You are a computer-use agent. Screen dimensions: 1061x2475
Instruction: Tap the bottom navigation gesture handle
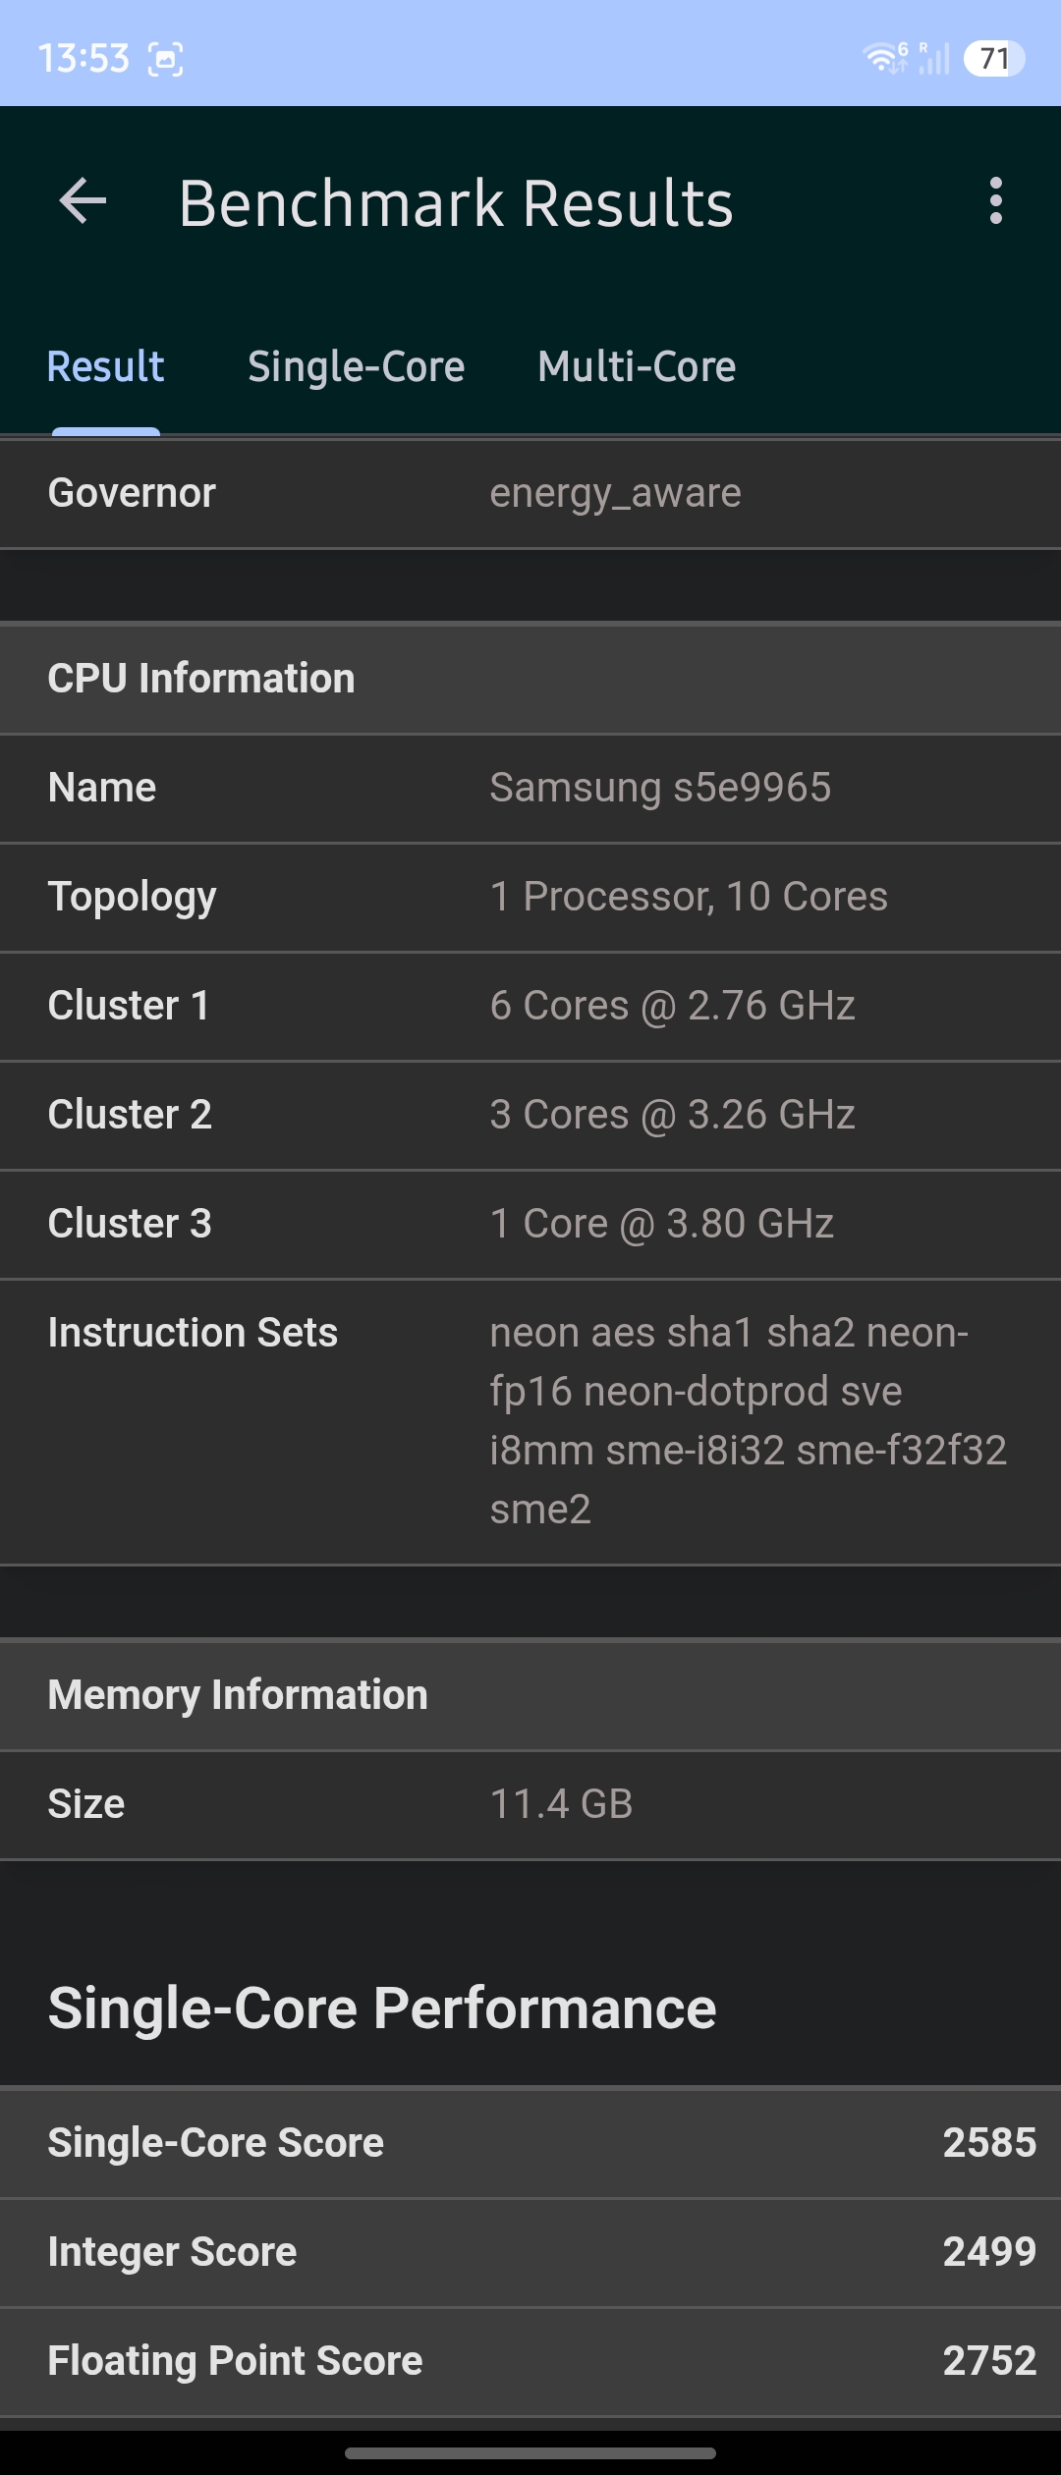click(530, 2452)
